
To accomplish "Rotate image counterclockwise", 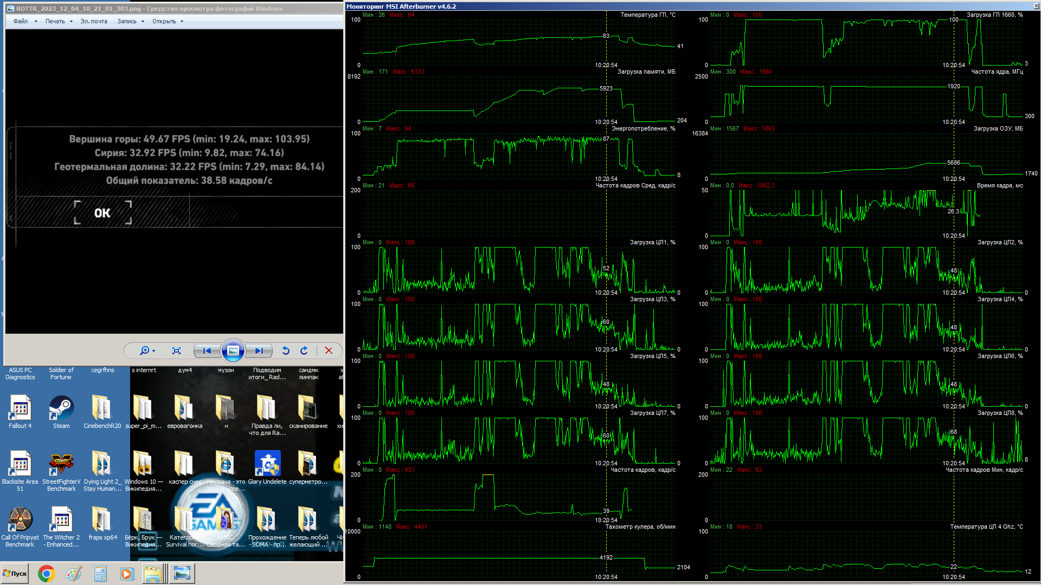I will [x=286, y=351].
